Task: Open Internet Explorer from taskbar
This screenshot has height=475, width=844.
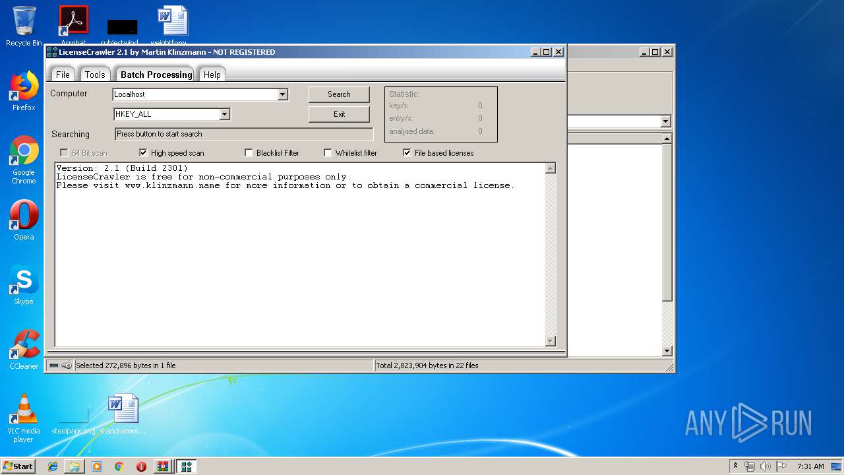Action: pos(53,466)
